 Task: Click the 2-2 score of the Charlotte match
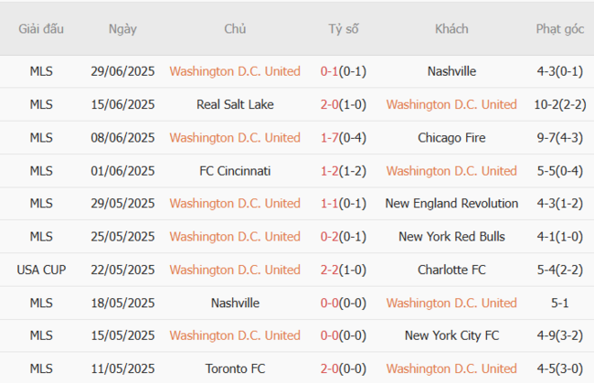330,270
